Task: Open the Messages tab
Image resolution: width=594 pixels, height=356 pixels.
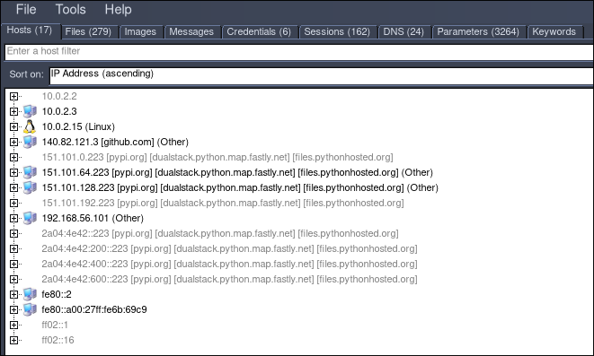Action: click(191, 31)
